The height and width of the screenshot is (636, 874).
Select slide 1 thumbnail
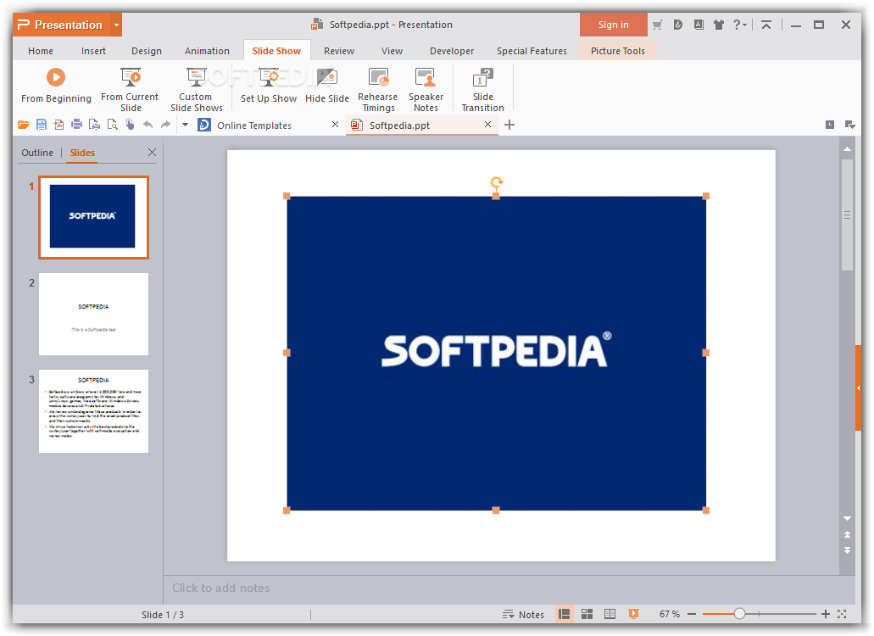(93, 217)
